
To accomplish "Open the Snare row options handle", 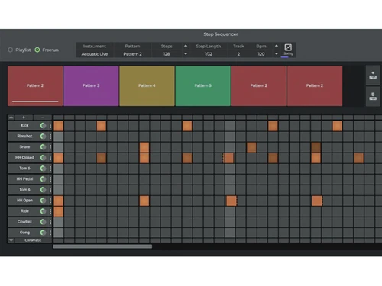I will 50,147.
